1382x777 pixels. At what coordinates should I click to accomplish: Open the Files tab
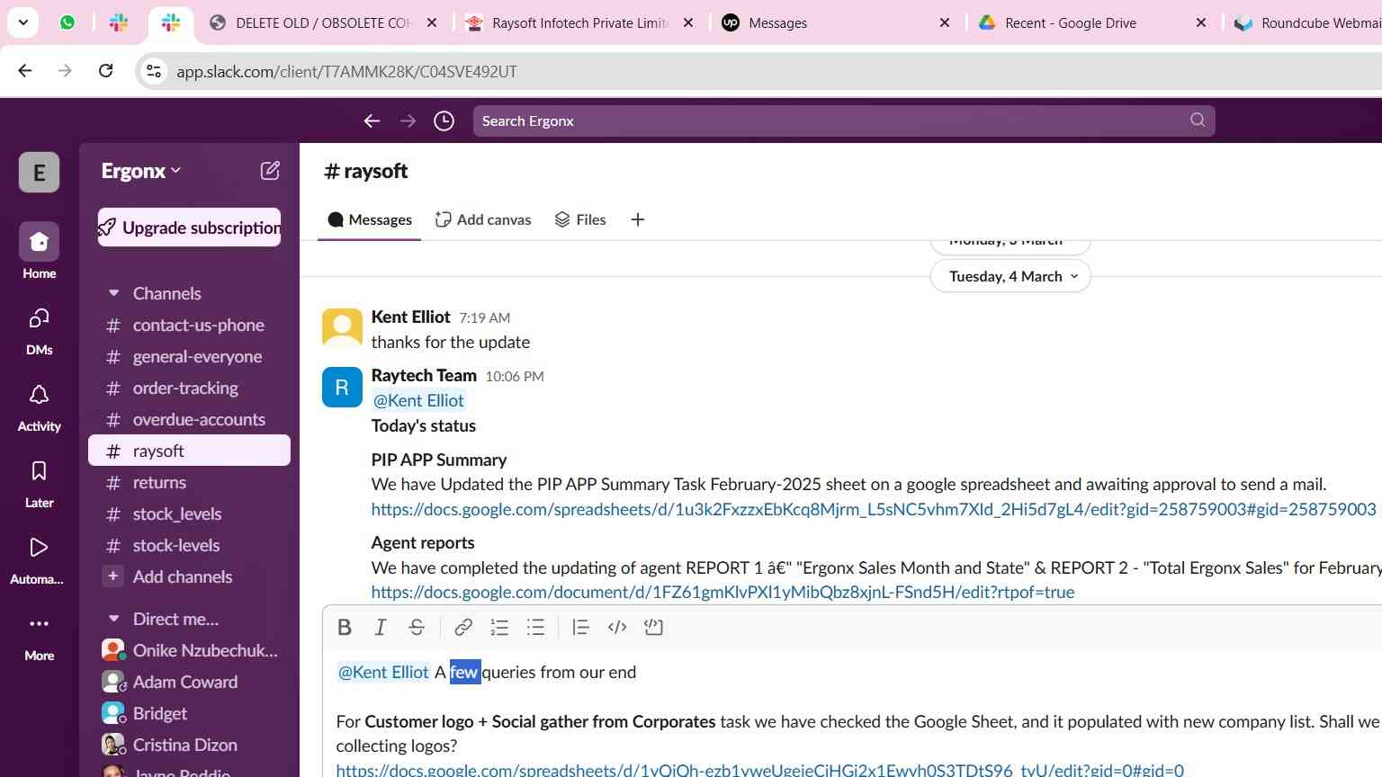580,219
